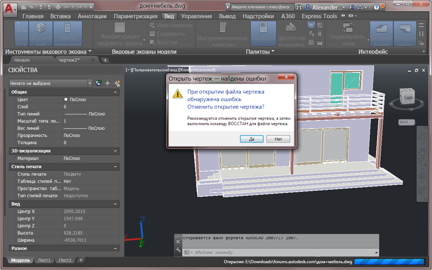Toggle the Свойства palette ribbon button
This screenshot has width=432, height=270.
[263, 34]
